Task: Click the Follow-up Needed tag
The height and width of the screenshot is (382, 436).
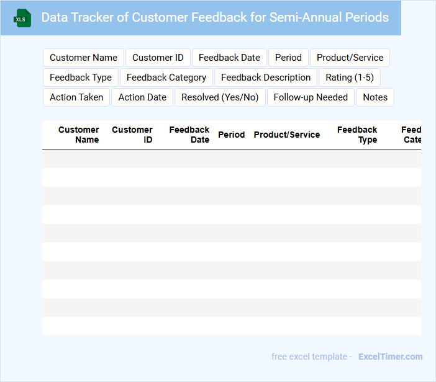Action: tap(311, 97)
